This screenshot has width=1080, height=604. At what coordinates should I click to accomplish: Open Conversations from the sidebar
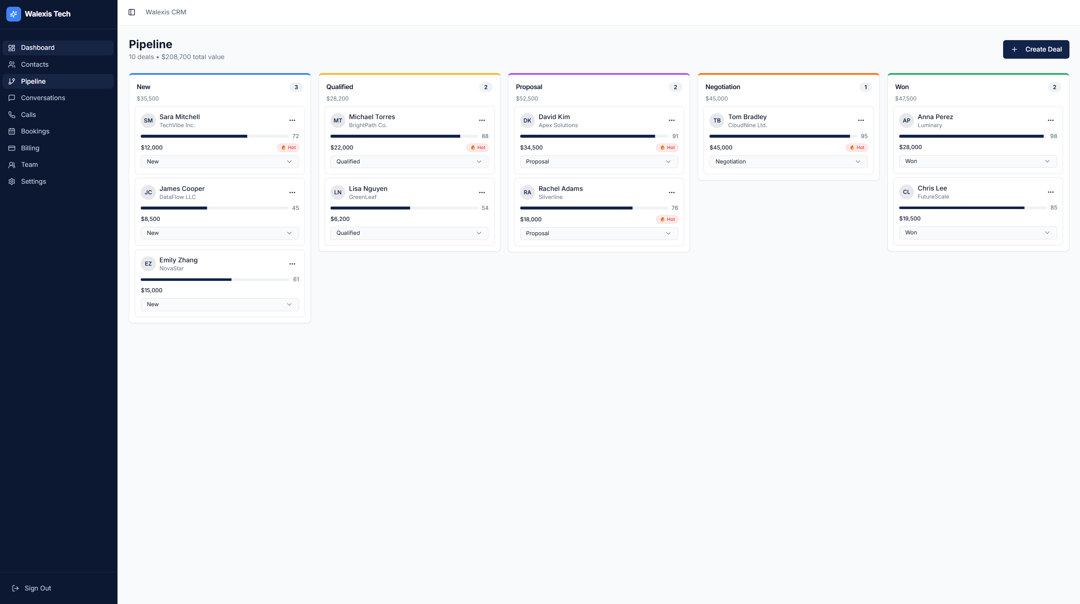[x=42, y=98]
